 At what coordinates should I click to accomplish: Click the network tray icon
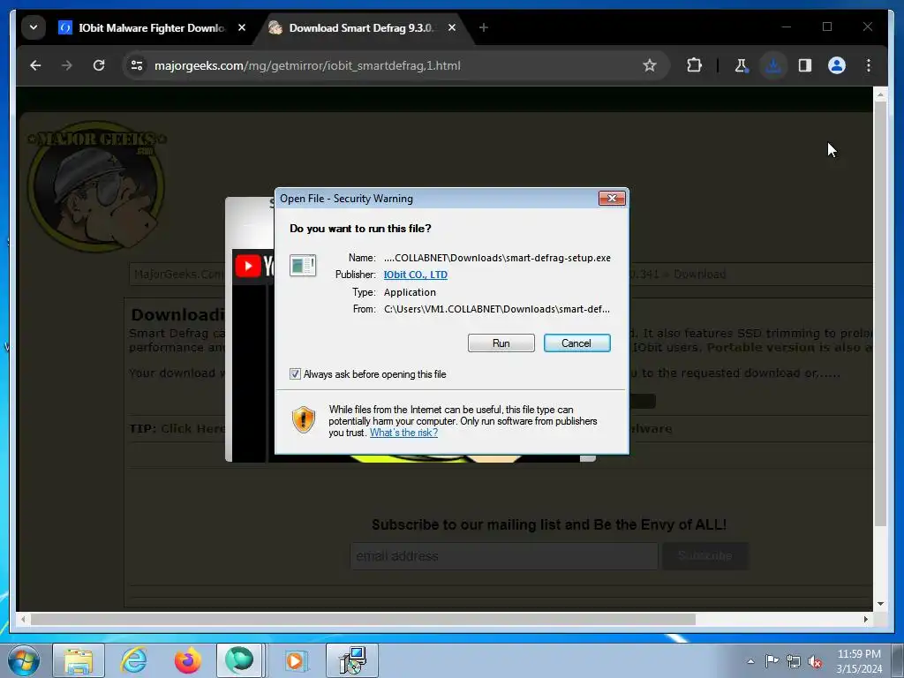click(794, 661)
